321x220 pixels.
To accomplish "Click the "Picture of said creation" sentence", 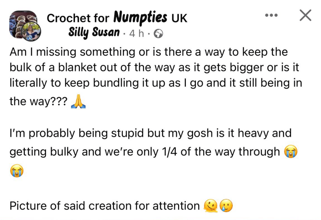I will [104, 206].
